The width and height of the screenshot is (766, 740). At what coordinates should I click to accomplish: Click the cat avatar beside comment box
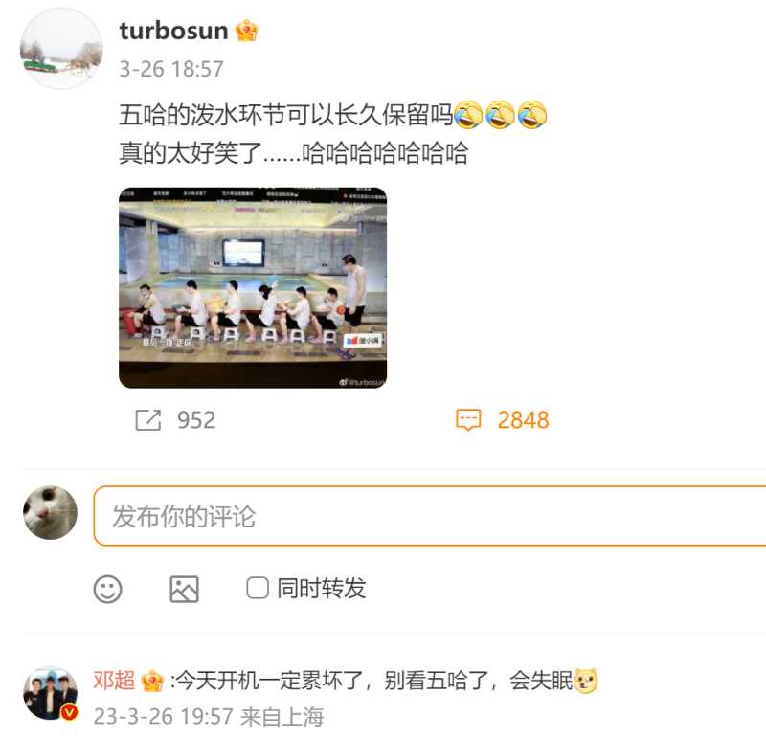51,512
